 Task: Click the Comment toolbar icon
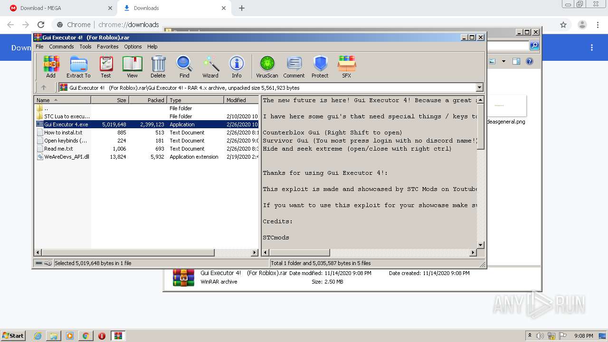[294, 66]
